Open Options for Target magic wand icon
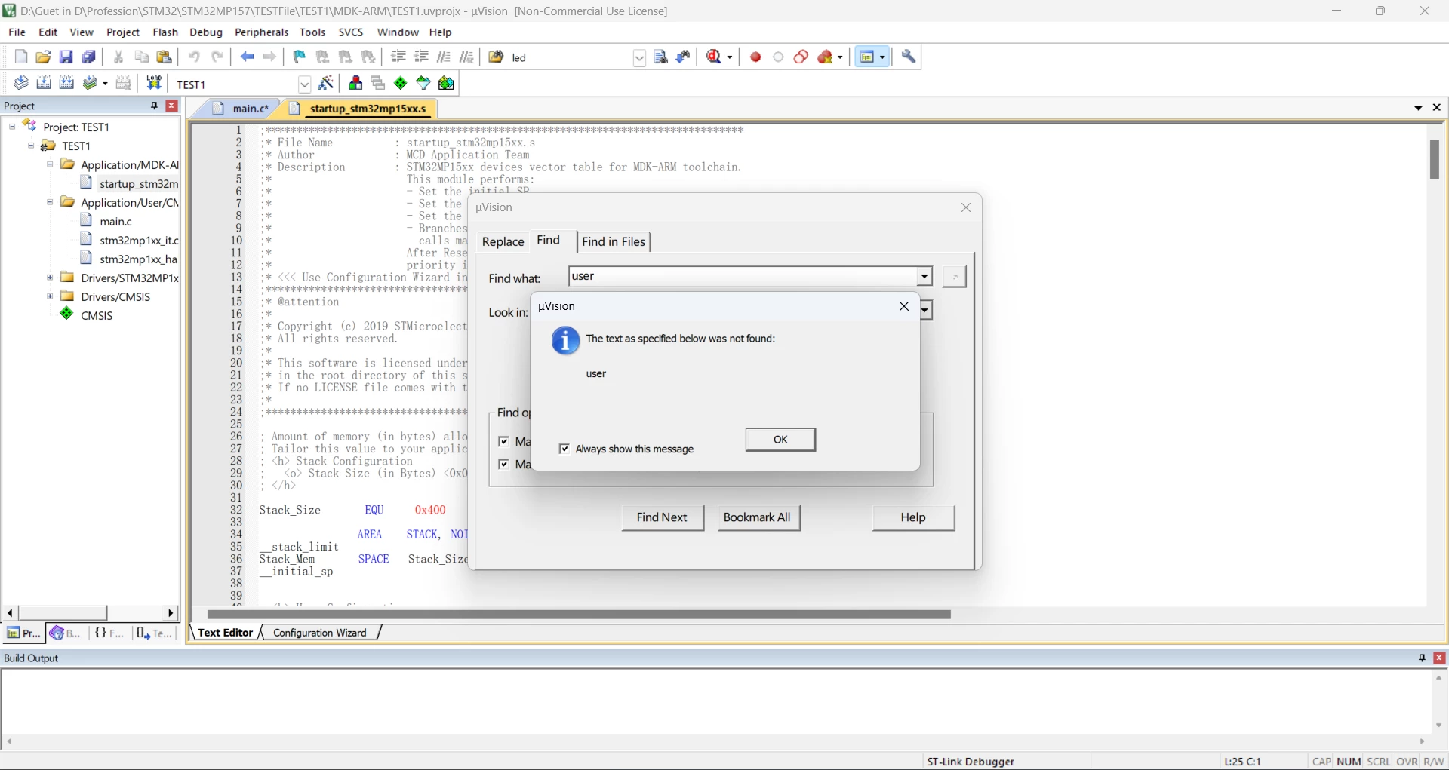 point(326,84)
